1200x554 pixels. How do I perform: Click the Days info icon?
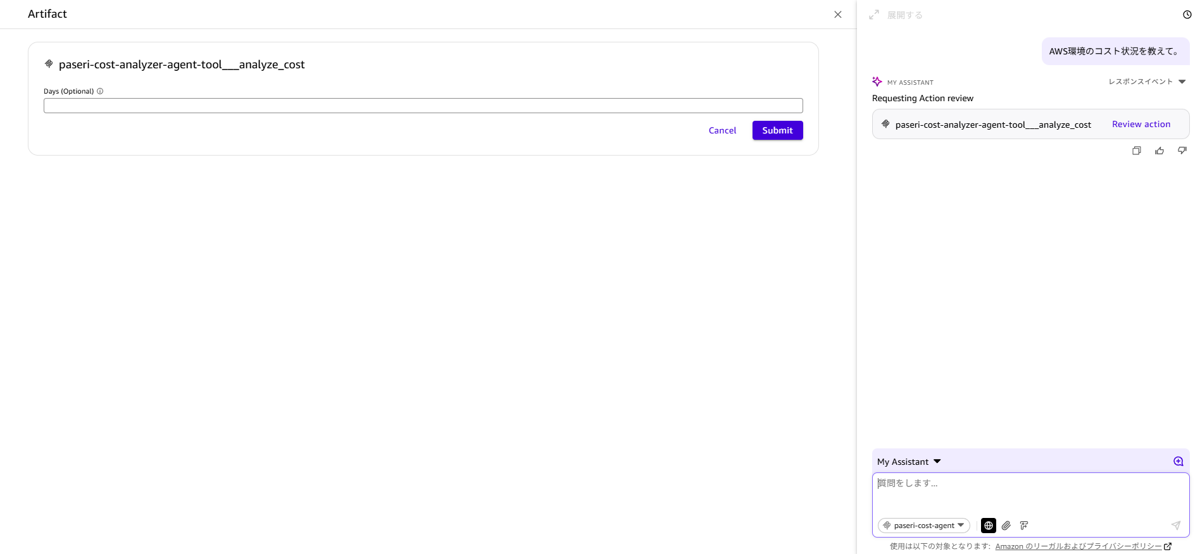[100, 91]
